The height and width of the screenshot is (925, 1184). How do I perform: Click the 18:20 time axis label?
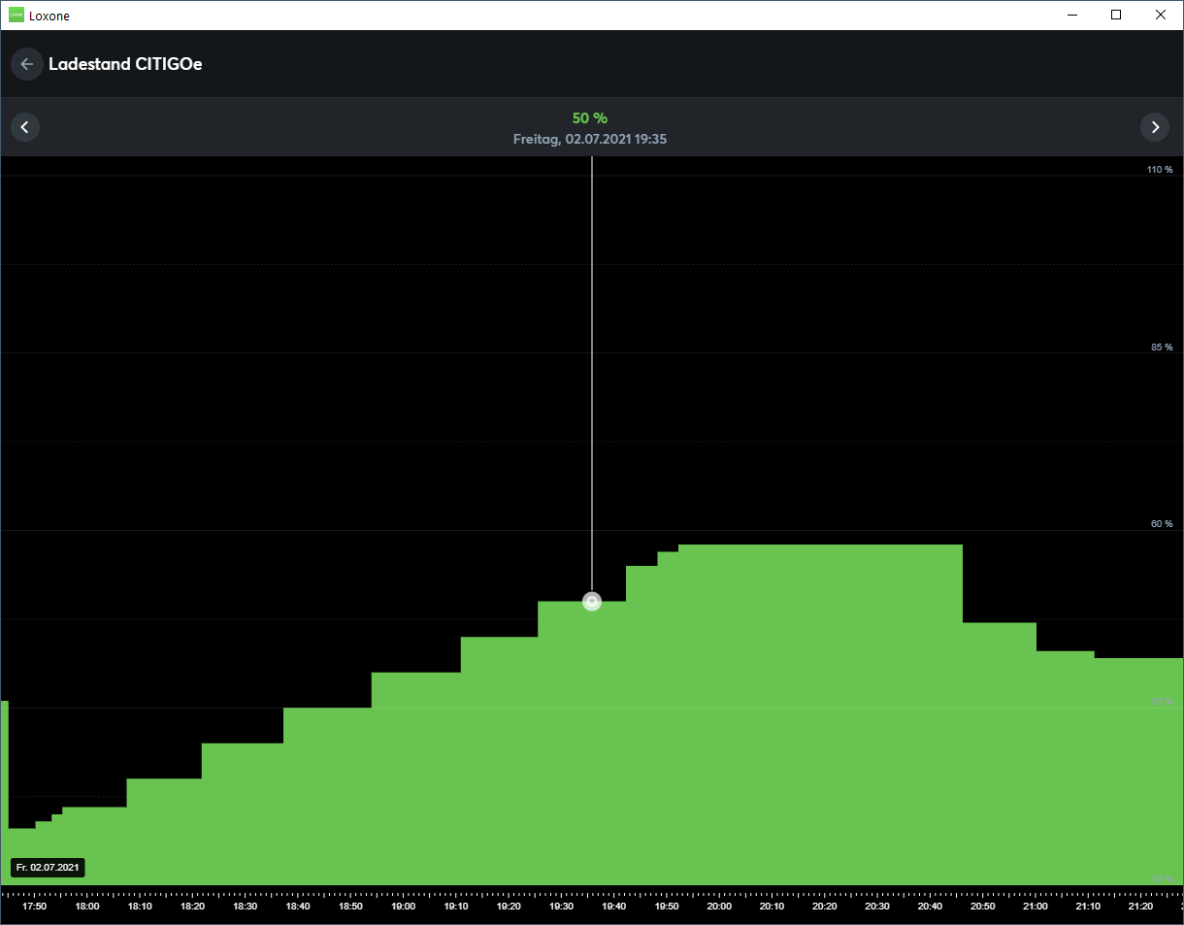click(x=192, y=907)
